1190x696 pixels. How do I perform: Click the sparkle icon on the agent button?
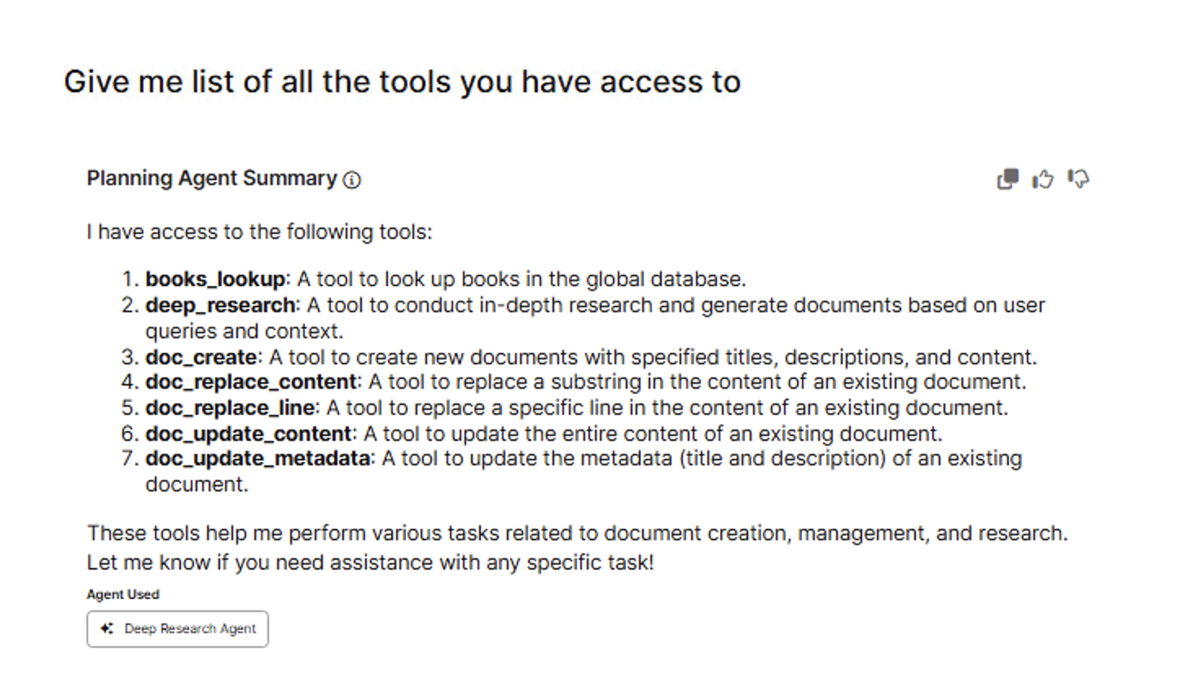(106, 628)
